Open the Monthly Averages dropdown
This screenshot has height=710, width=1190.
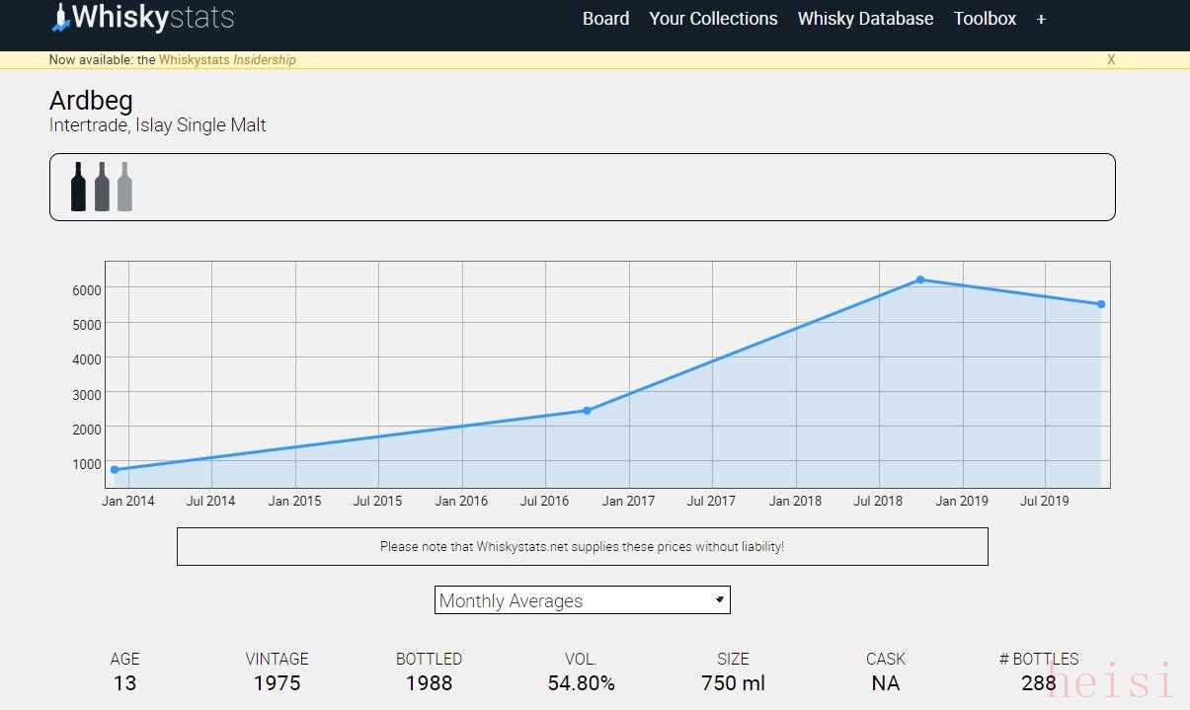[x=582, y=600]
